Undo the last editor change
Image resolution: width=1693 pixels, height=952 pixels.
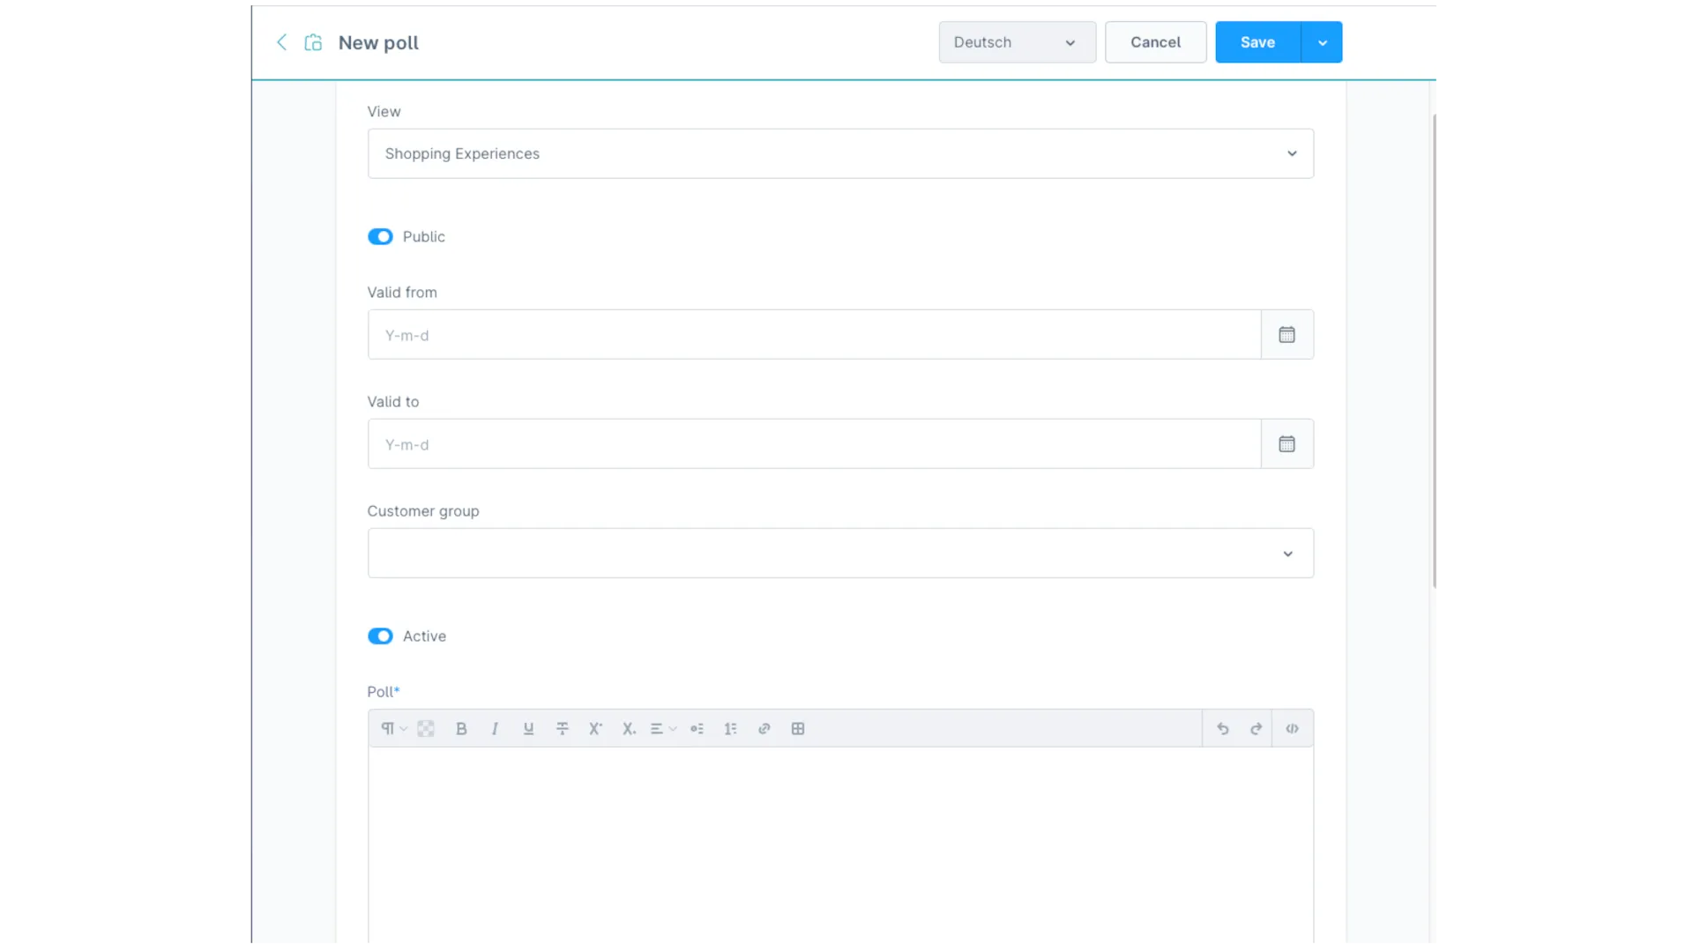click(x=1223, y=728)
